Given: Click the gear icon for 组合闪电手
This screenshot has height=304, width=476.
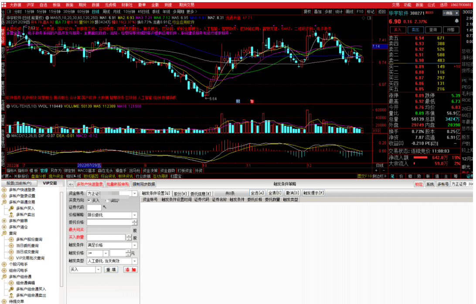Looking at the screenshot, I should [4, 270].
